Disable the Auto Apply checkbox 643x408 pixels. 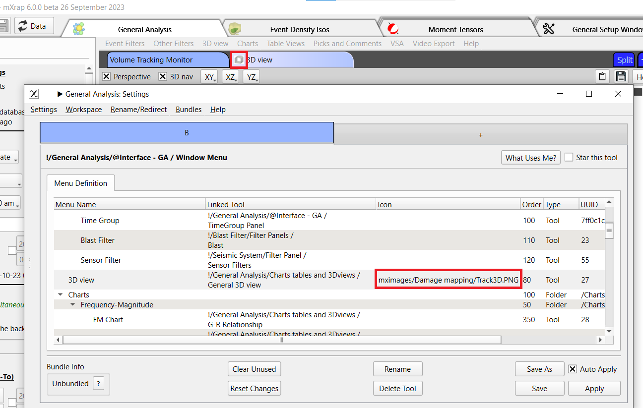[x=573, y=369]
